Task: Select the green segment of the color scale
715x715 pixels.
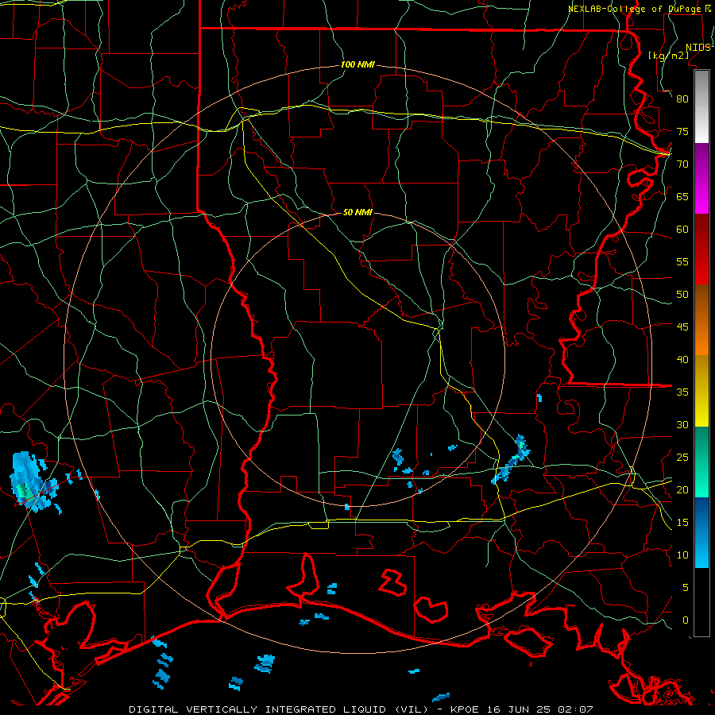Action: pos(701,462)
